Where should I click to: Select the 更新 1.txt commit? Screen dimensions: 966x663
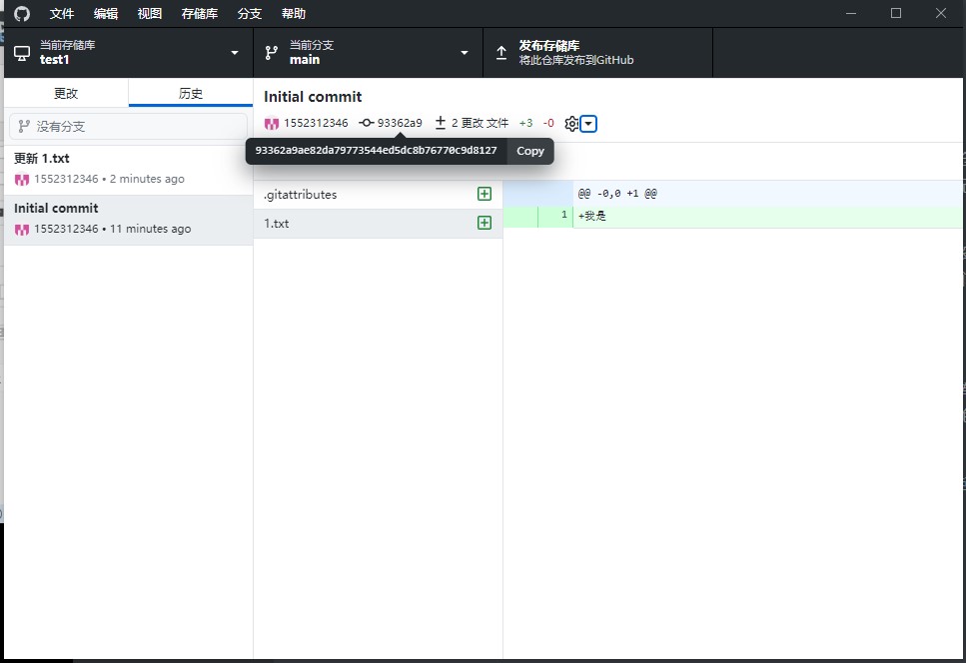128,169
